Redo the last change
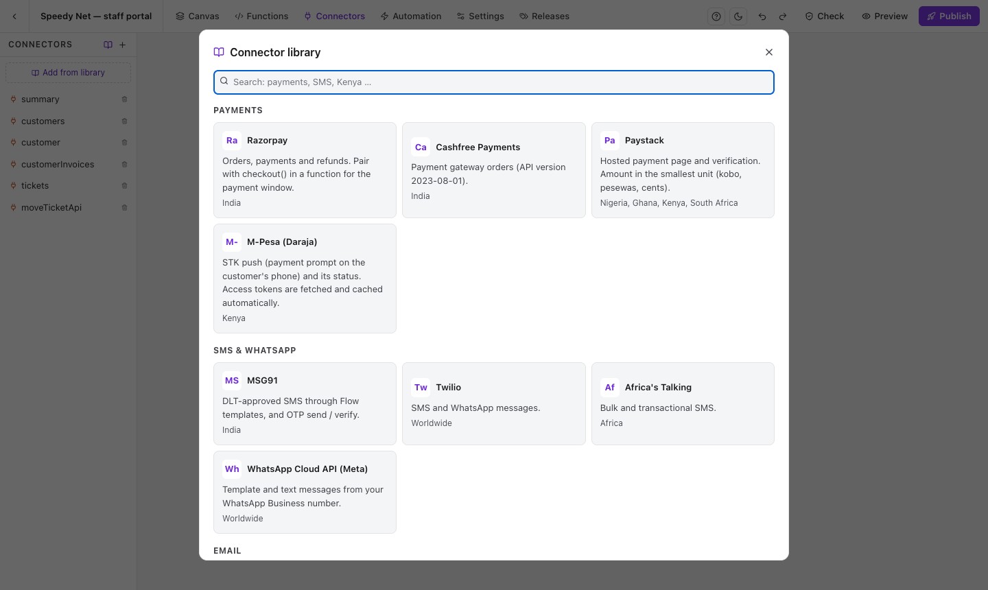 pyautogui.click(x=783, y=16)
